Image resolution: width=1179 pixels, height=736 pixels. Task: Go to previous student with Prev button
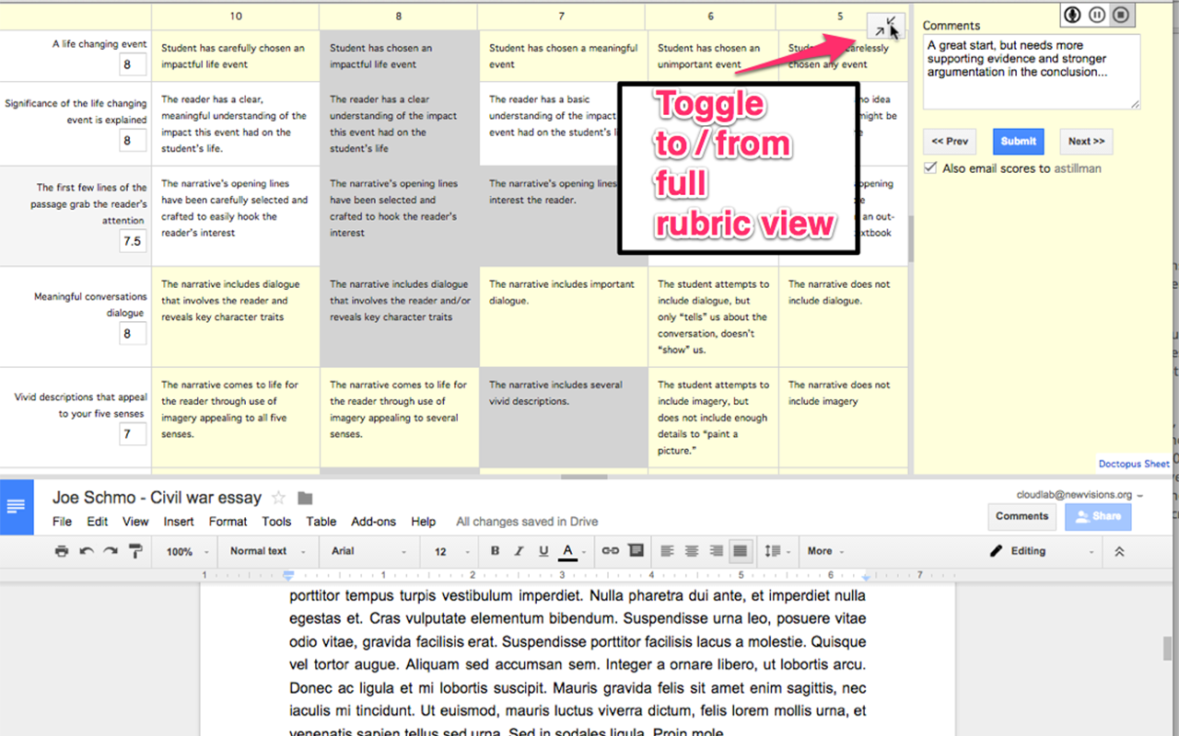coord(950,141)
